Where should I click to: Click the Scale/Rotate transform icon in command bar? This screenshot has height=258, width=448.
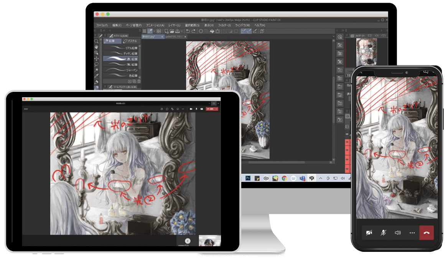pyautogui.click(x=218, y=31)
